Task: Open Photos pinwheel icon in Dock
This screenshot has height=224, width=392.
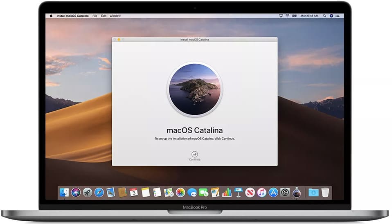Action: (x=180, y=193)
